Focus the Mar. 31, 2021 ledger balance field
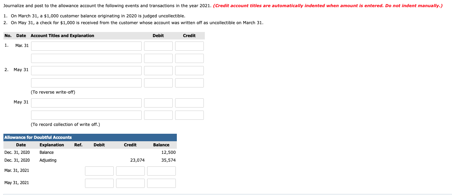Viewport: 452px width, 195px height. coord(161,171)
